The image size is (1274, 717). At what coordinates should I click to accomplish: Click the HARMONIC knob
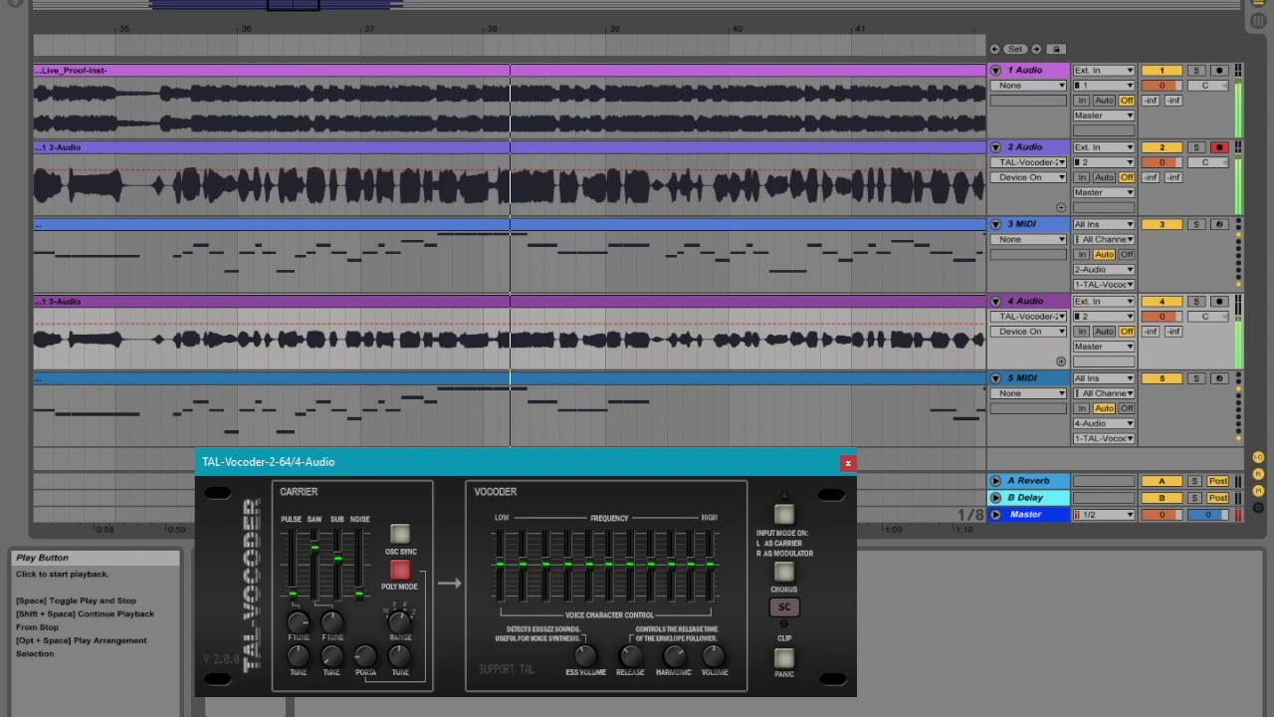point(674,655)
